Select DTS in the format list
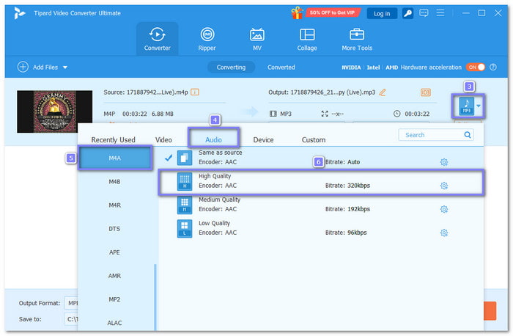Image resolution: width=513 pixels, height=336 pixels. click(114, 229)
